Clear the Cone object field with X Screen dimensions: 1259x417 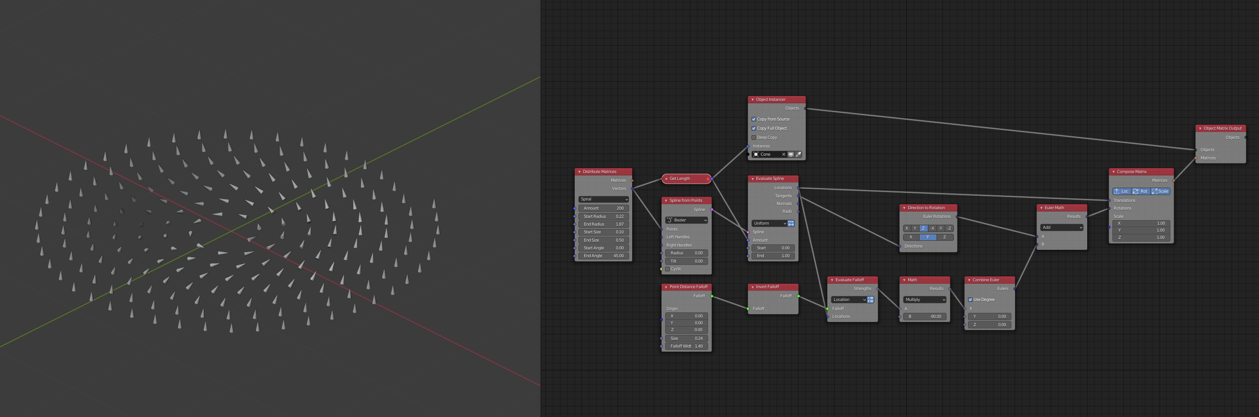[x=783, y=154]
